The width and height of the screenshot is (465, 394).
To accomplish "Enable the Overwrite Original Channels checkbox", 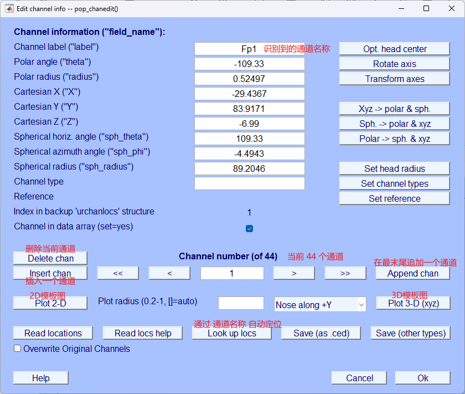I will (18, 348).
